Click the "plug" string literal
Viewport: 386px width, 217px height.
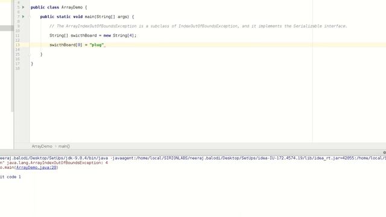[x=96, y=45]
